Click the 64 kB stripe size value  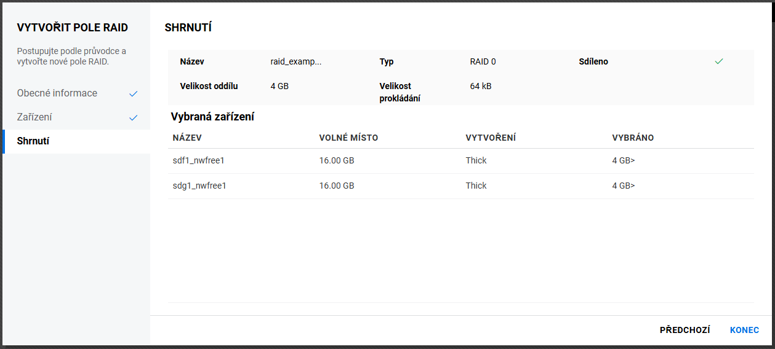pos(481,86)
